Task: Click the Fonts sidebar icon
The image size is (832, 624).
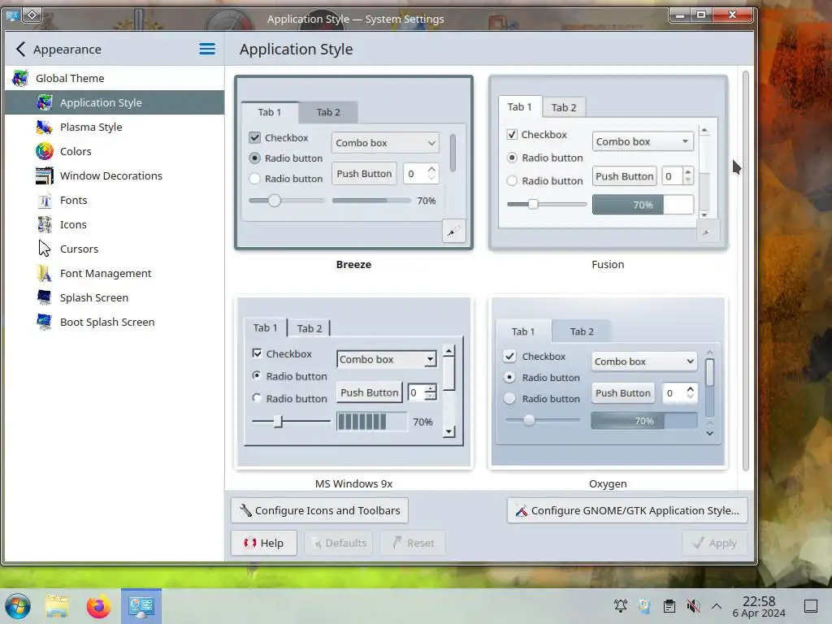Action: click(45, 200)
